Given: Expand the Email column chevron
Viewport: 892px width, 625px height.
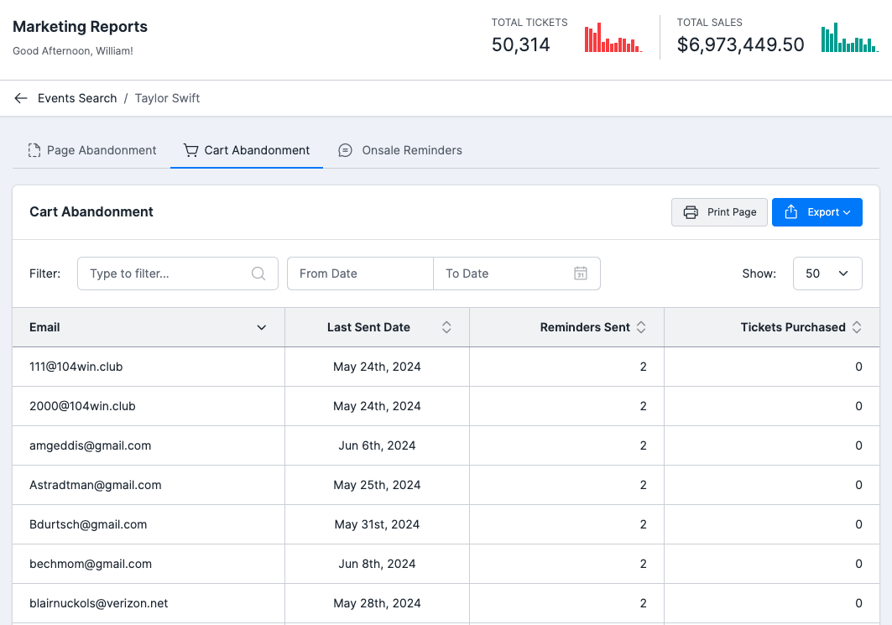Looking at the screenshot, I should pos(262,327).
